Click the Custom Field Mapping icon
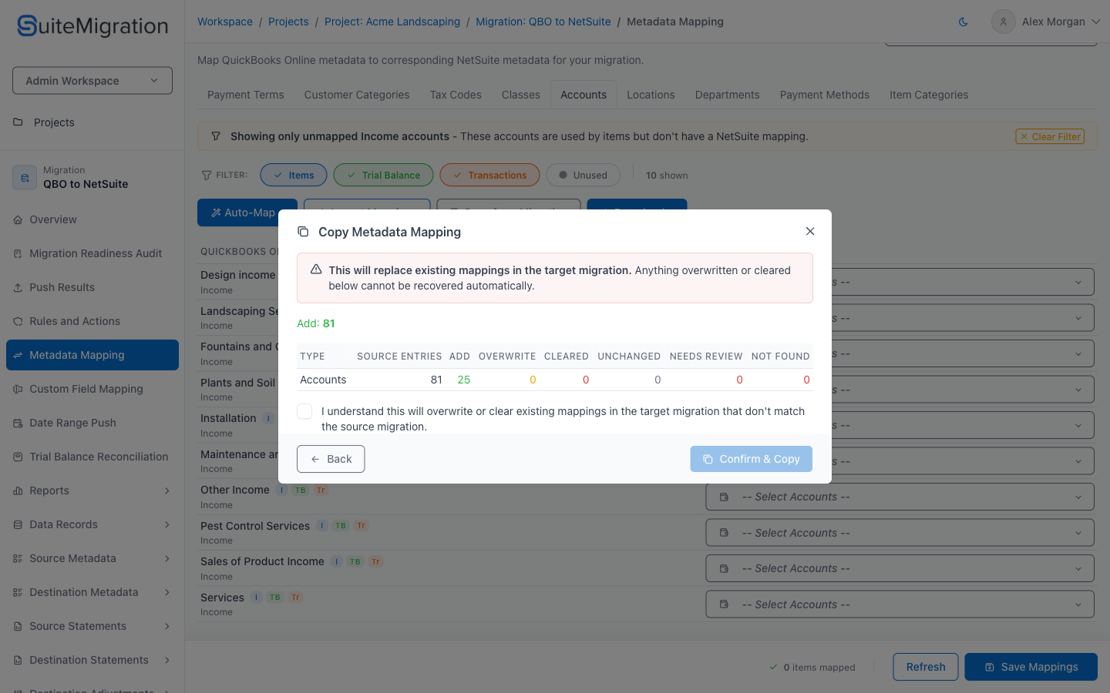The height and width of the screenshot is (693, 1110). pos(18,389)
